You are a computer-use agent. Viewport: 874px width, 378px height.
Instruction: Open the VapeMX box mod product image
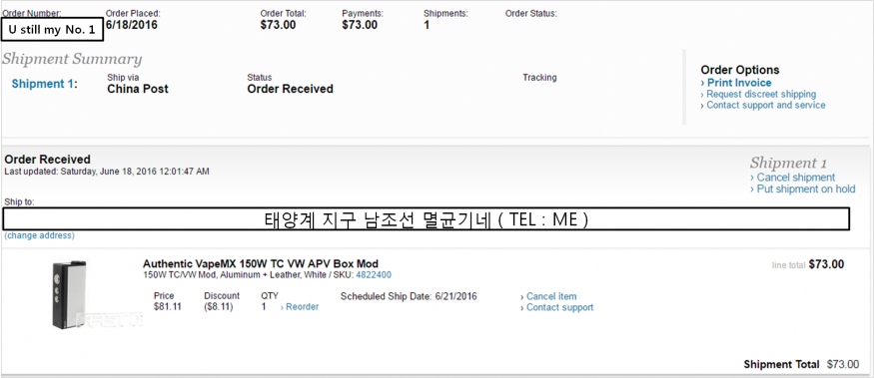(70, 293)
